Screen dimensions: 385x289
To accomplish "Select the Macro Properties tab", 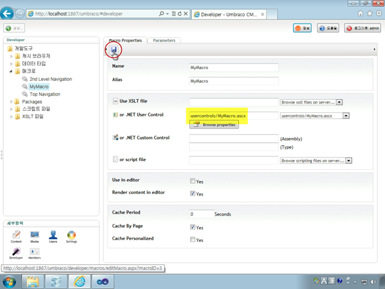I will (125, 40).
